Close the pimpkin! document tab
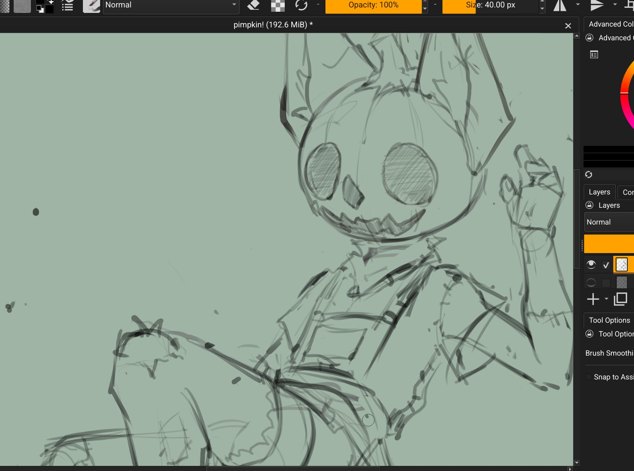Image resolution: width=634 pixels, height=471 pixels. 568,26
